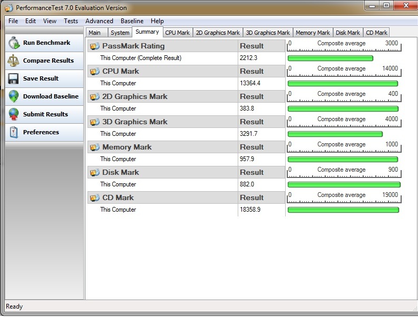
Task: Open the Tests menu
Action: coord(71,21)
